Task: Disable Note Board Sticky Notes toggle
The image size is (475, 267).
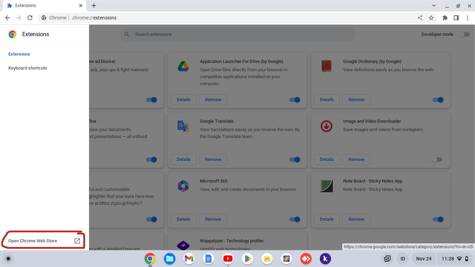Action: [438, 219]
